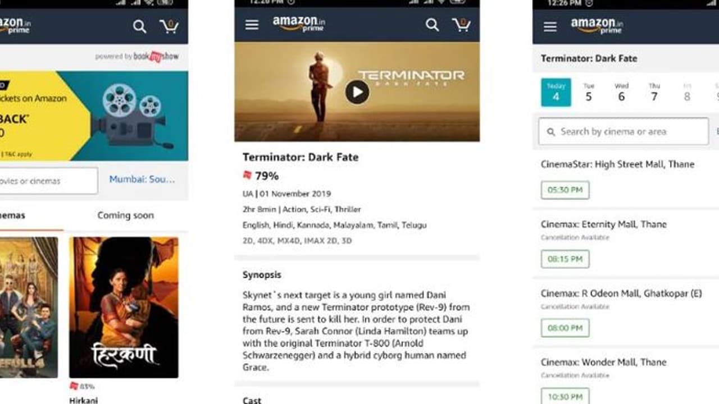The width and height of the screenshot is (719, 404).
Task: Open Hirkani movie poster
Action: (x=124, y=307)
